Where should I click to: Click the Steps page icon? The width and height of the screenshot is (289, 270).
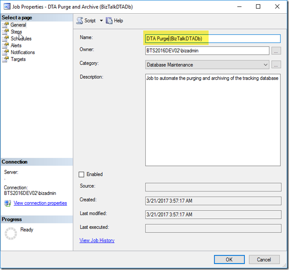(x=6, y=32)
